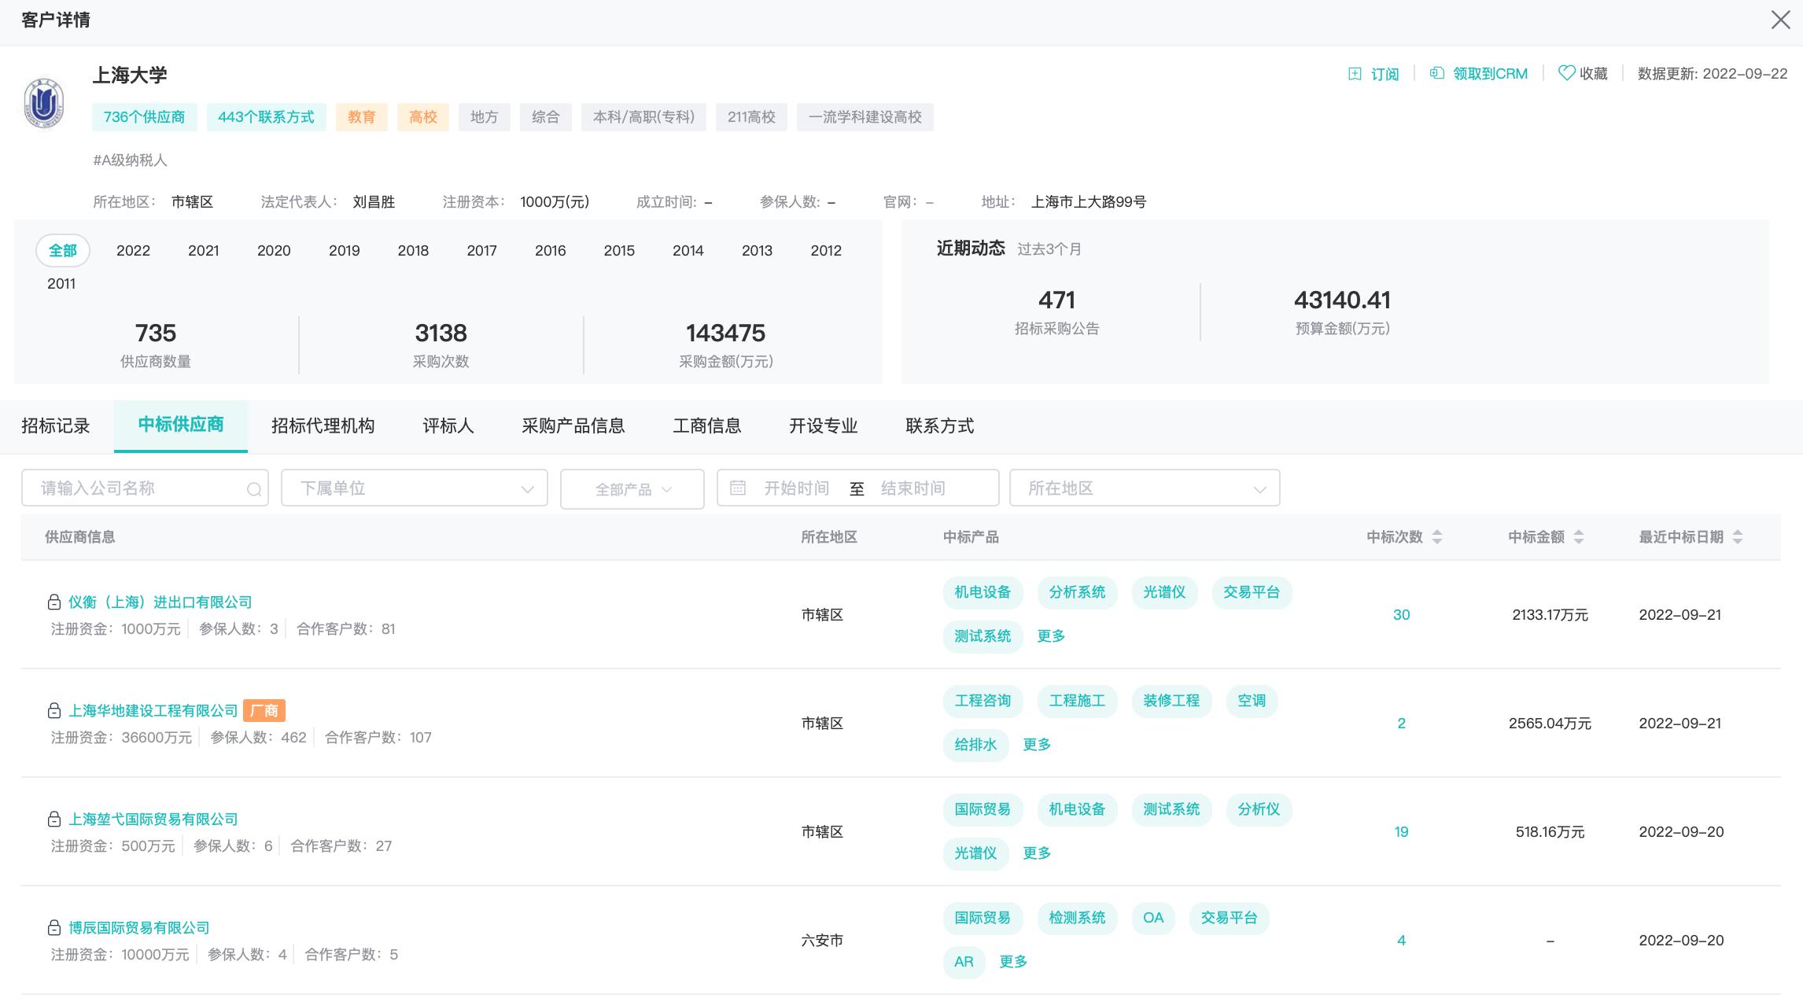Switch to the 招标记录 tab
This screenshot has width=1803, height=1002.
coord(56,426)
